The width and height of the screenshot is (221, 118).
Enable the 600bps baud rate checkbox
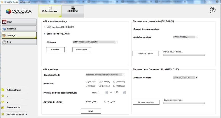tap(86, 86)
